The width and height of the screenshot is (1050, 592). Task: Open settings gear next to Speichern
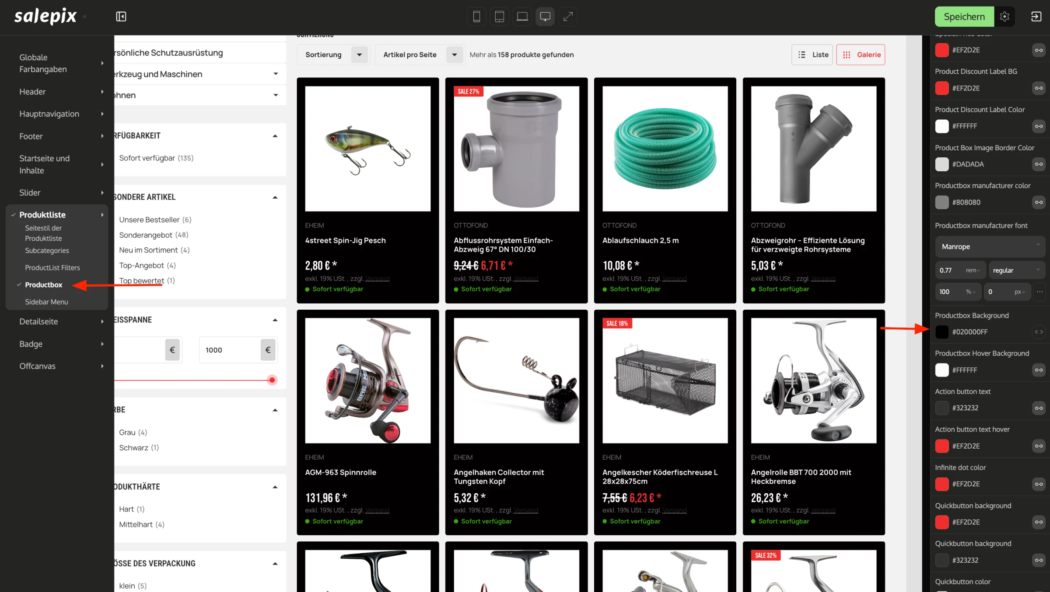pyautogui.click(x=1004, y=17)
